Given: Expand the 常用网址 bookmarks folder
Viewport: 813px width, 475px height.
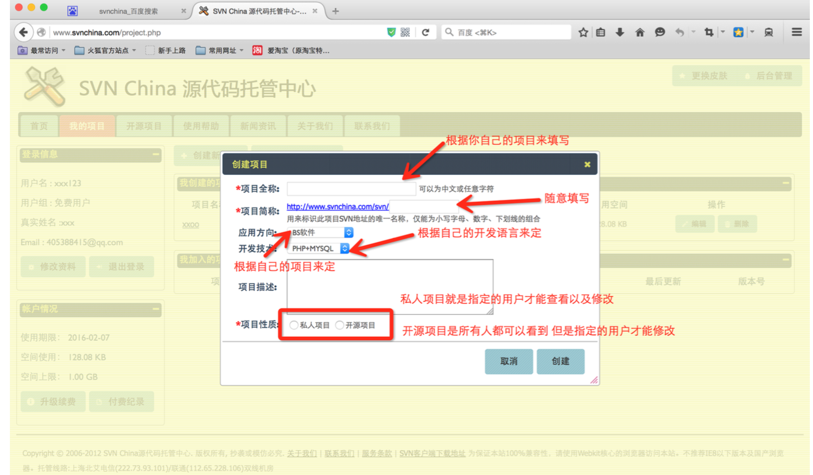Looking at the screenshot, I should point(220,50).
